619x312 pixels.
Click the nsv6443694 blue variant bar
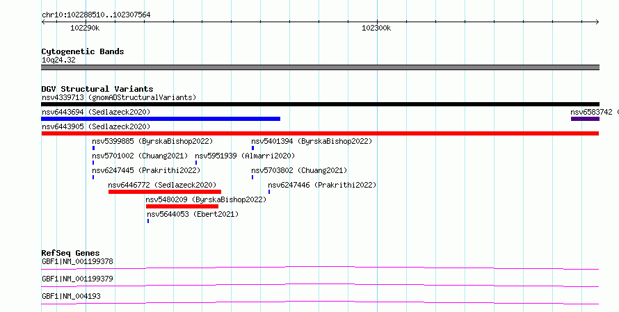(x=161, y=119)
